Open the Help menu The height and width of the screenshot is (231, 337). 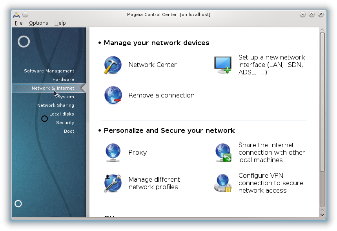pyautogui.click(x=60, y=23)
